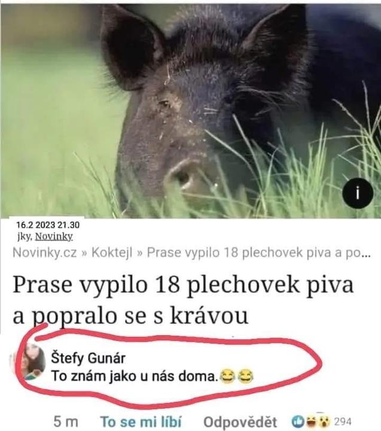Open the photo info icon on pig image
The image size is (381, 431).
(358, 193)
